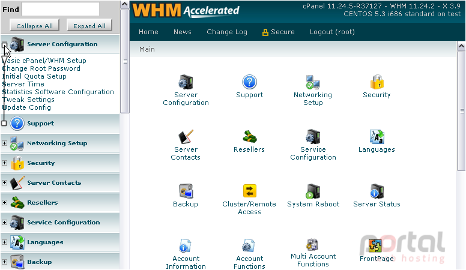
Task: Expand the Service Configuration section
Action: [4, 223]
